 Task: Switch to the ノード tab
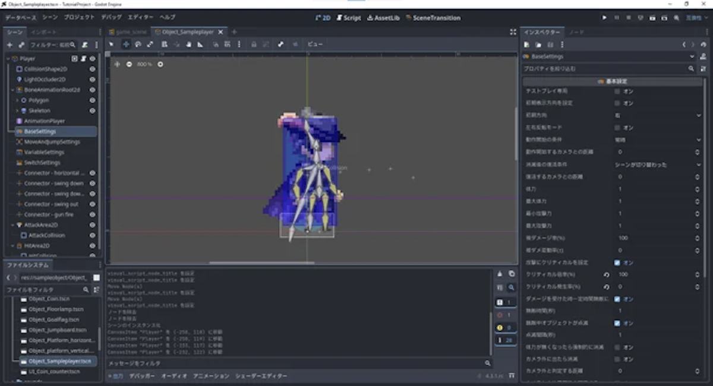pos(576,32)
